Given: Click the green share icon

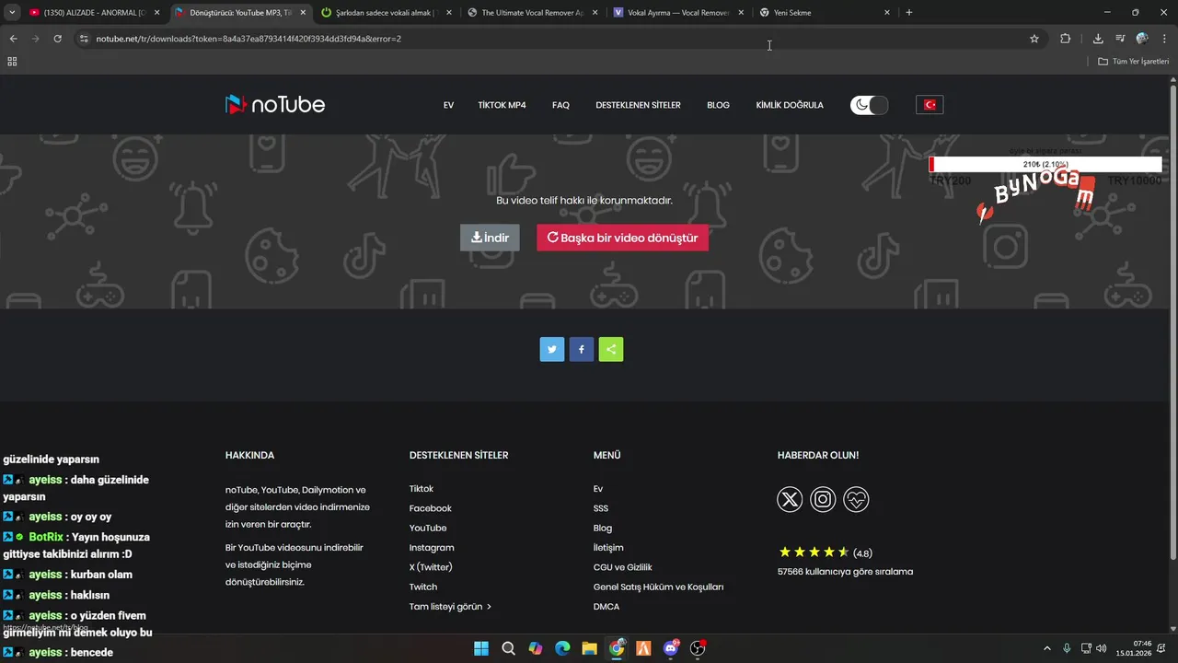Looking at the screenshot, I should tap(611, 349).
